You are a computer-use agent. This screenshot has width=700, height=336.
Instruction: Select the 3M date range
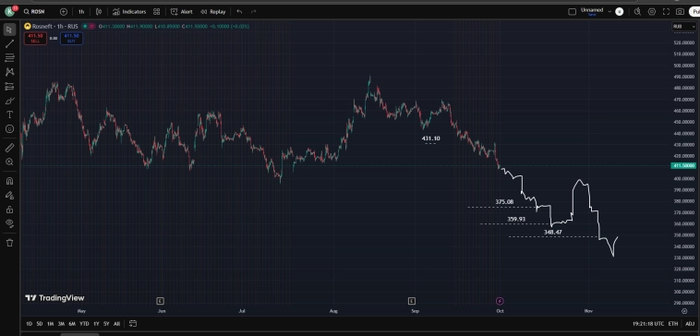(61, 323)
